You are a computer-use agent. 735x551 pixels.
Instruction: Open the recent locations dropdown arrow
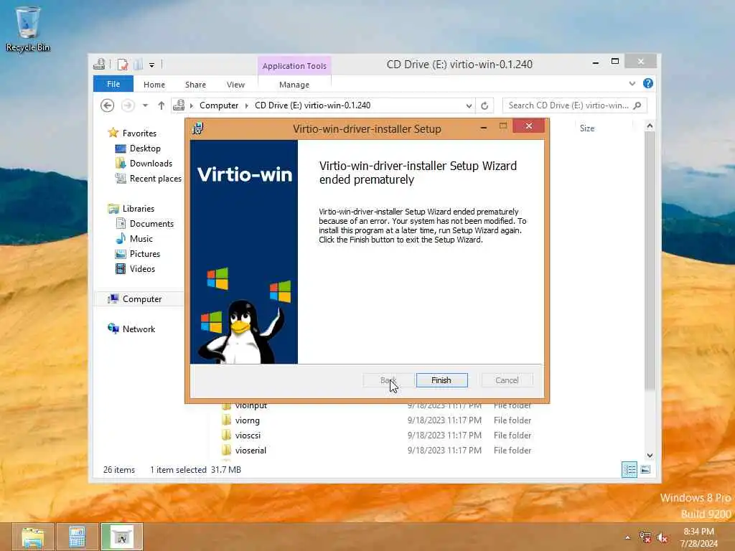pyautogui.click(x=145, y=105)
